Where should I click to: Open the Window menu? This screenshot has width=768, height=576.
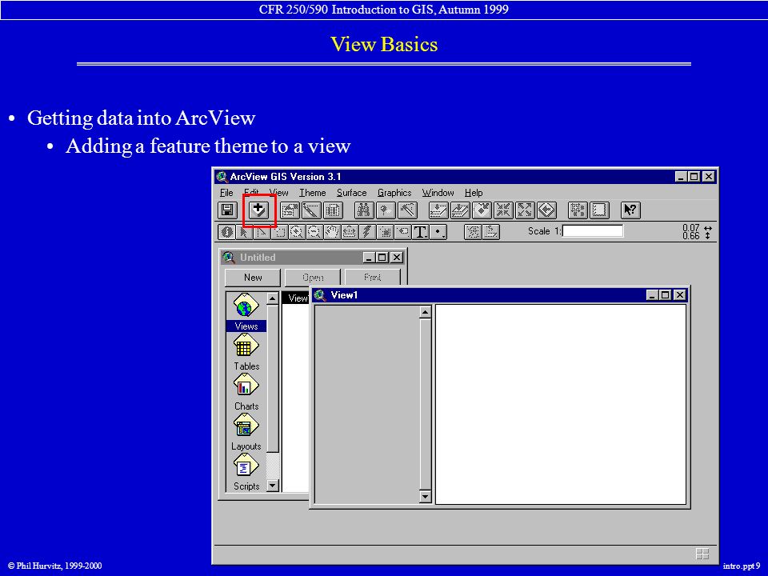point(438,193)
